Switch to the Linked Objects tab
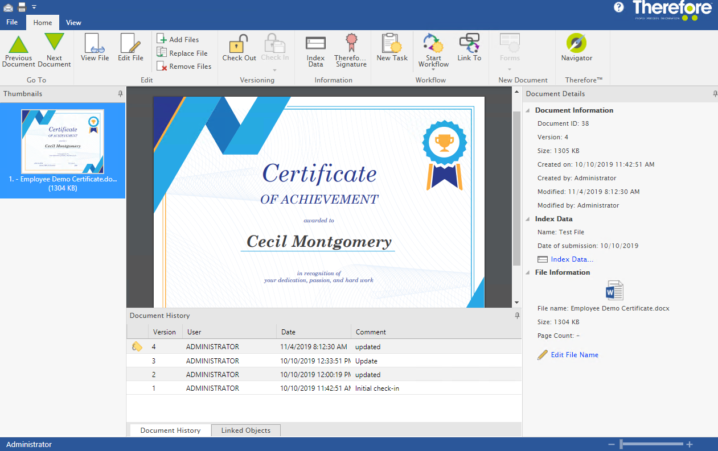Screen dimensions: 718x451 pyautogui.click(x=245, y=431)
